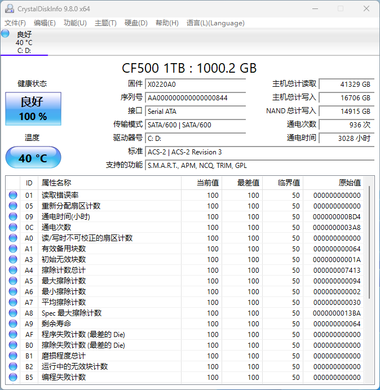Click the 良好 100 % health status button
The width and height of the screenshot is (380, 390).
(x=33, y=109)
